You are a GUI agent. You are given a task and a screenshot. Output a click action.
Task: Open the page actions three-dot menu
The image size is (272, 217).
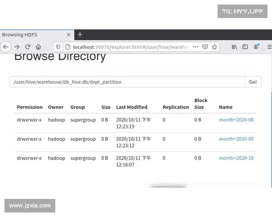[195, 47]
